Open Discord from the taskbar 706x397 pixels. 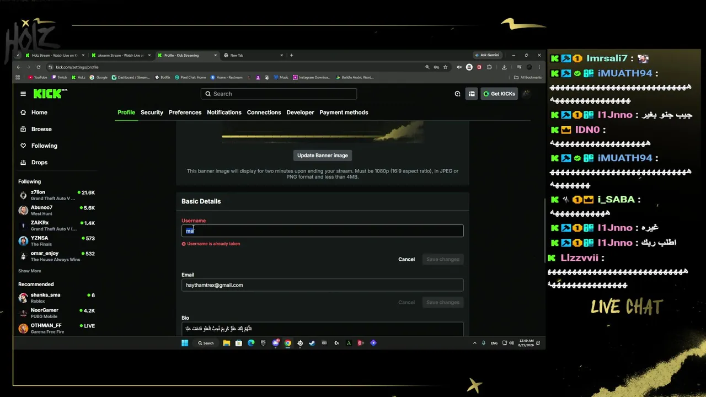point(276,343)
